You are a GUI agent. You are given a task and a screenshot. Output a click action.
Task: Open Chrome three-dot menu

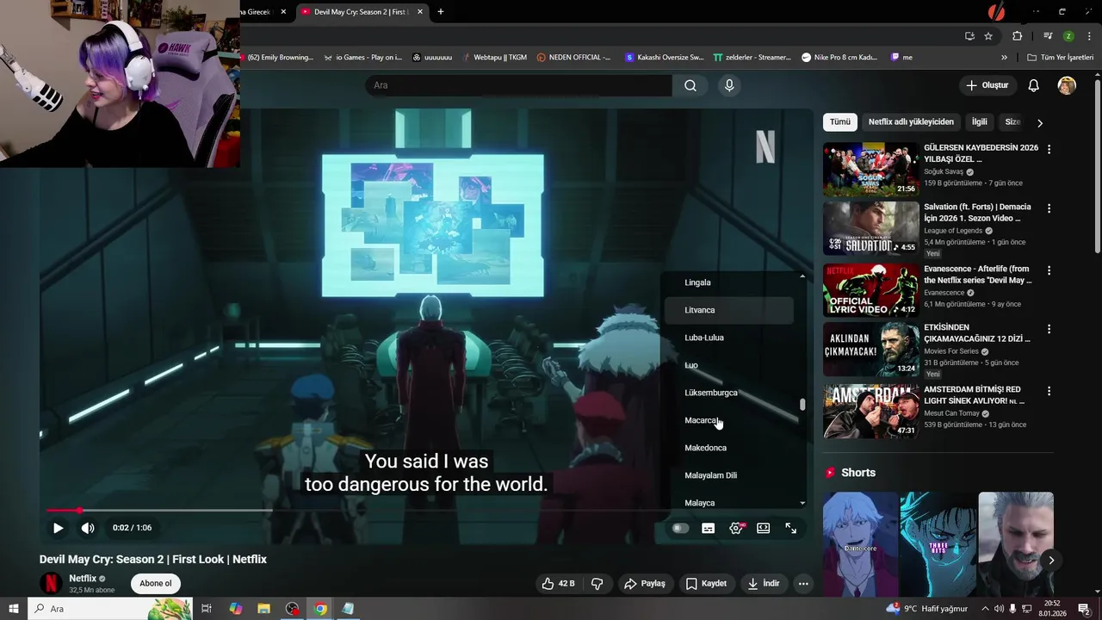[1090, 36]
